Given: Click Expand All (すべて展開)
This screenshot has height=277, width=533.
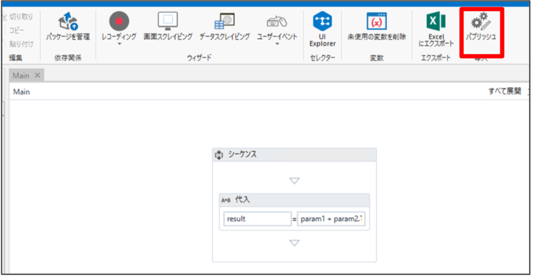Looking at the screenshot, I should pyautogui.click(x=505, y=91).
